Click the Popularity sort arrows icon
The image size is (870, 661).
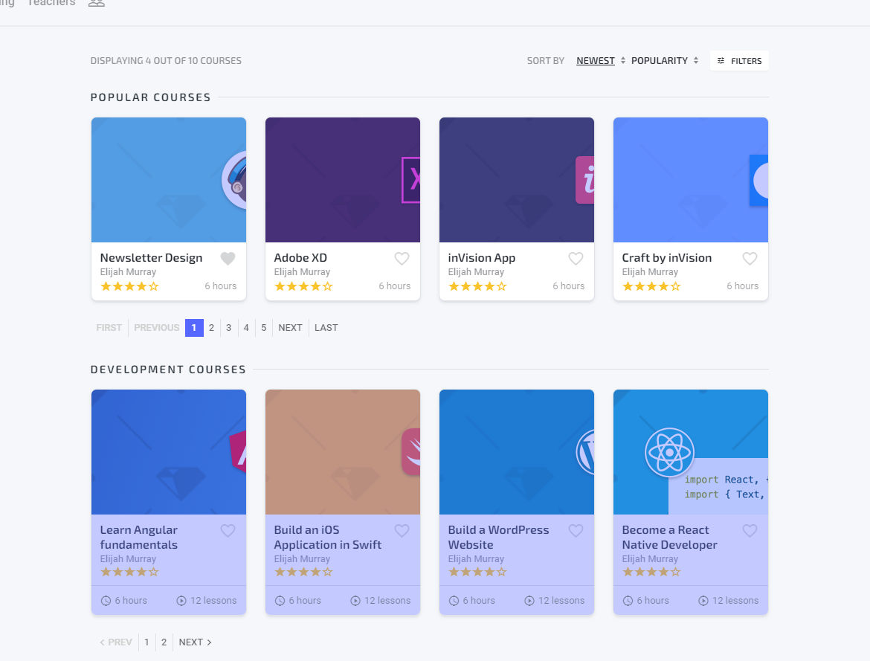[x=696, y=60]
